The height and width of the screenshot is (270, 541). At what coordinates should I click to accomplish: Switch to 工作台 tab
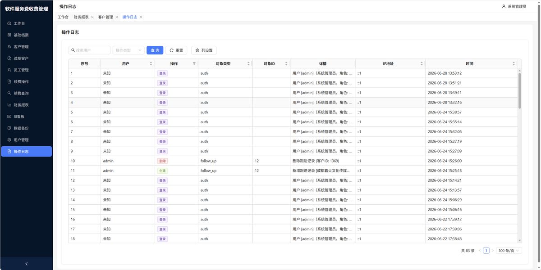63,17
